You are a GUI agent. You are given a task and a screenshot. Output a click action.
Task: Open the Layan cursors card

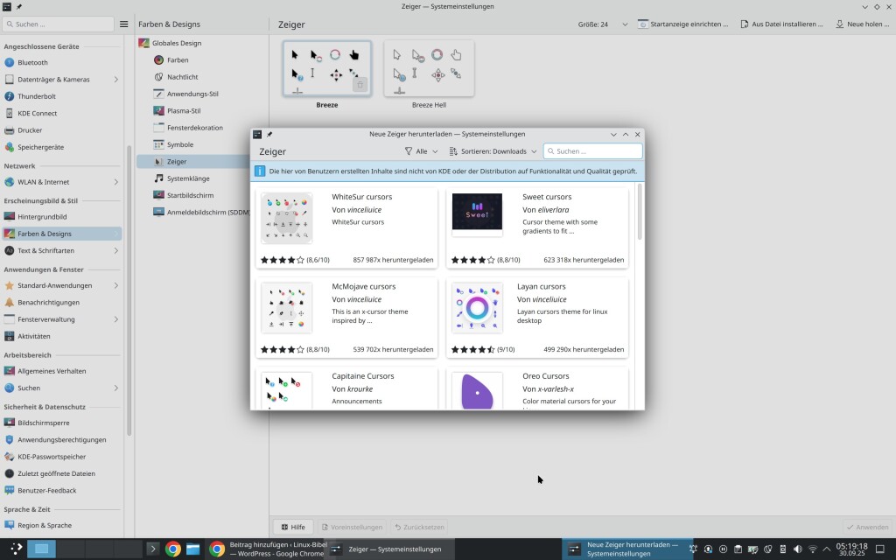coord(537,317)
